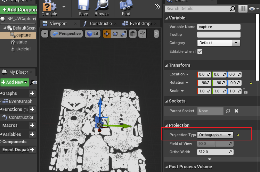Expand the toolbar overflow chevrons
Viewport: 260px width, 172px height.
[x=157, y=7]
